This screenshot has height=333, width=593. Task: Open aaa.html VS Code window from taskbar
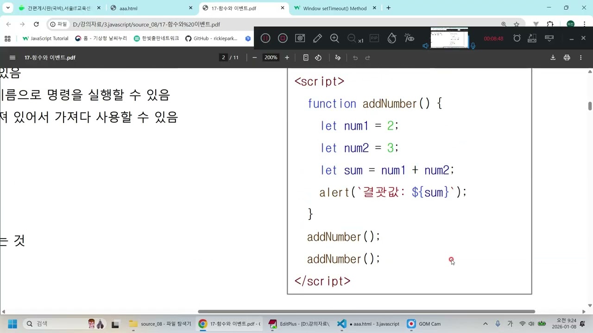[x=368, y=324]
